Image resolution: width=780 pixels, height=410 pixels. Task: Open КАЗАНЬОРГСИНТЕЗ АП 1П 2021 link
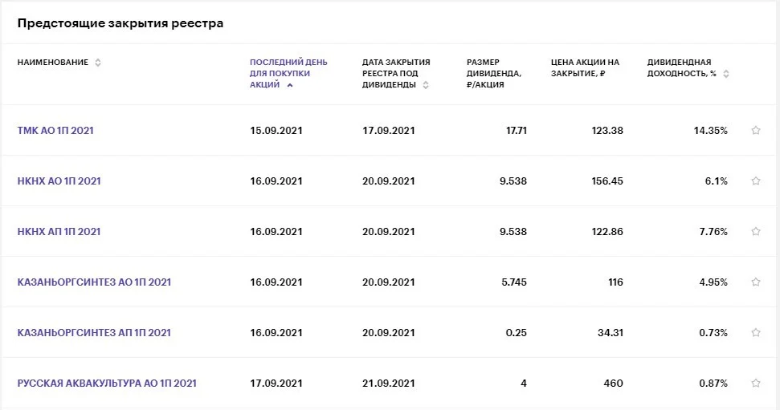click(94, 333)
